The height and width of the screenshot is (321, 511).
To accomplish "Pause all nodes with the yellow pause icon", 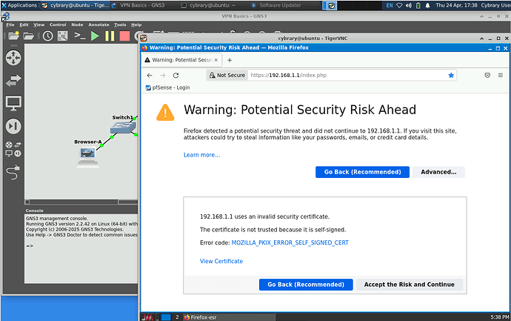I will pyautogui.click(x=110, y=36).
